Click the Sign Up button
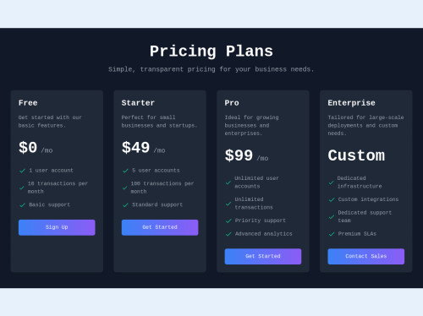This screenshot has height=316, width=423. click(57, 227)
